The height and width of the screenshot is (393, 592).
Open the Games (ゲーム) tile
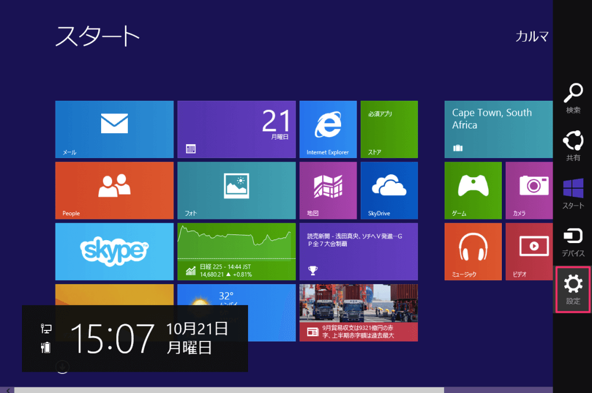coord(473,190)
